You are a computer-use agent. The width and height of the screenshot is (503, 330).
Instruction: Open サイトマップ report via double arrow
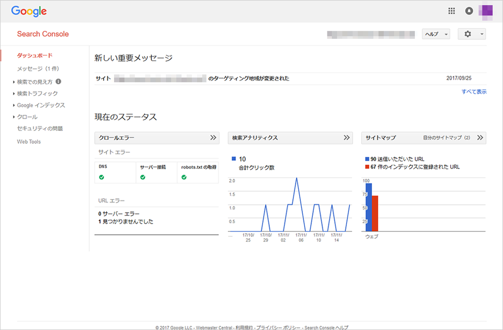tap(480, 138)
